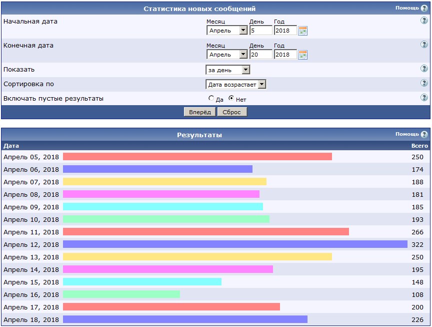This screenshot has width=432, height=327.
Task: Click help icon for empty results option
Action: point(424,98)
